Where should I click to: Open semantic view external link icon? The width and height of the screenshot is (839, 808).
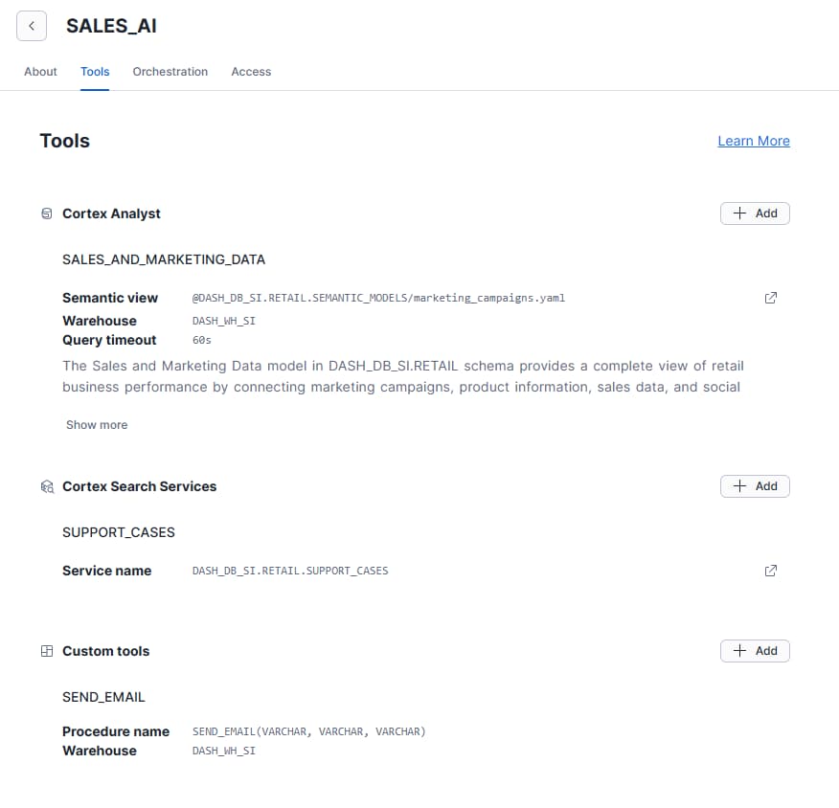tap(771, 298)
